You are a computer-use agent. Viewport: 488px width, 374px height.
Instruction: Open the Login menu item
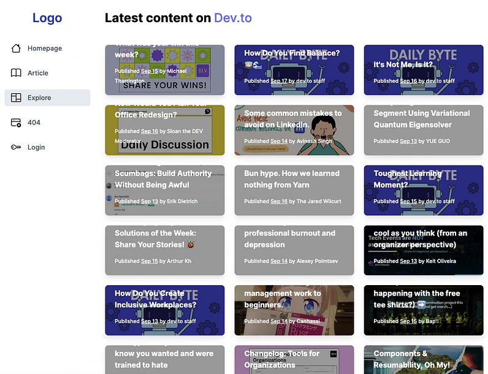47,147
